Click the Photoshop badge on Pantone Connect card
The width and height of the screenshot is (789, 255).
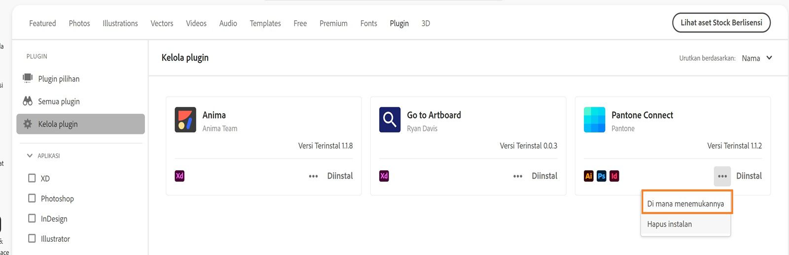(x=602, y=176)
